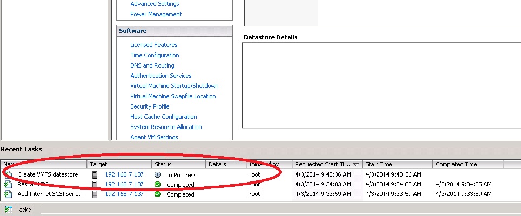The width and height of the screenshot is (521, 216).
Task: Click the Tasks icon in the status bar
Action: [x=9, y=209]
